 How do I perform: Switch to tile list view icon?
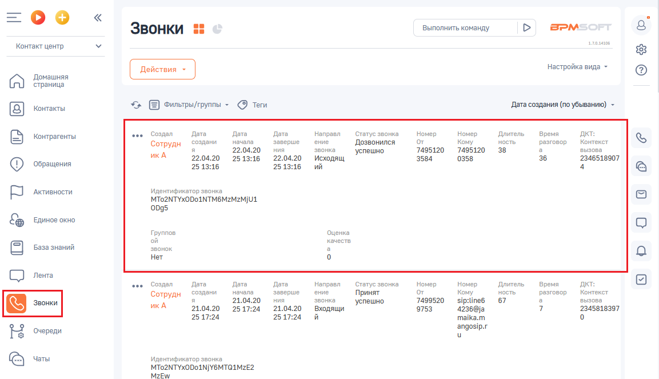click(199, 29)
